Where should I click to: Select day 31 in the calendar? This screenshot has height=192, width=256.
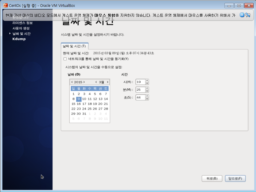[84, 114]
